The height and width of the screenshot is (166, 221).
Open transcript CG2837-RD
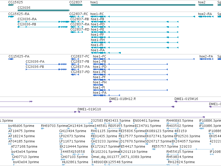point(80,30)
